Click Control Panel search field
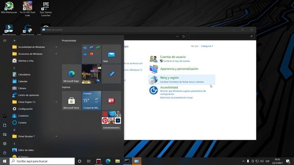Image resolution: width=294 pixels, height=165 pixels. point(221,36)
